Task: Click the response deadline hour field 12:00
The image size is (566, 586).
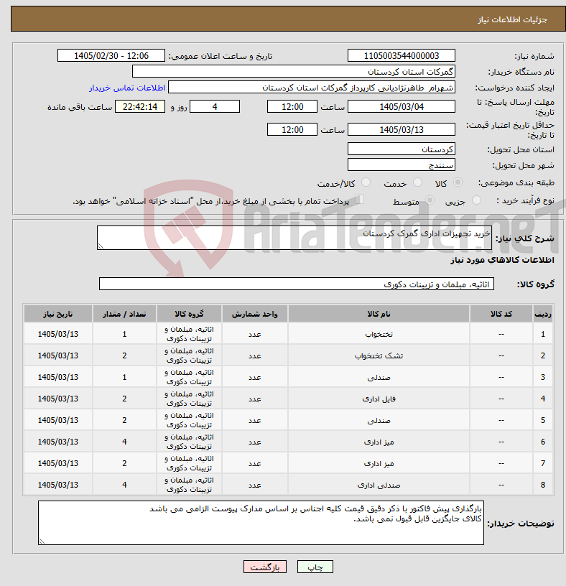Action: [x=292, y=107]
